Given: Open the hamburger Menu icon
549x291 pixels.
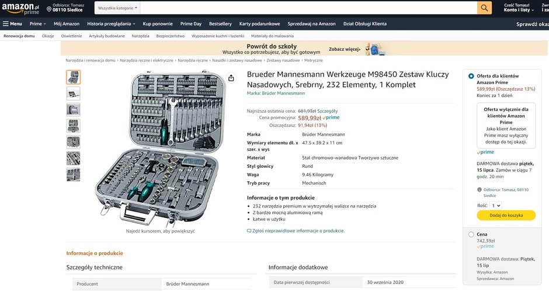Looking at the screenshot, I should (x=6, y=24).
